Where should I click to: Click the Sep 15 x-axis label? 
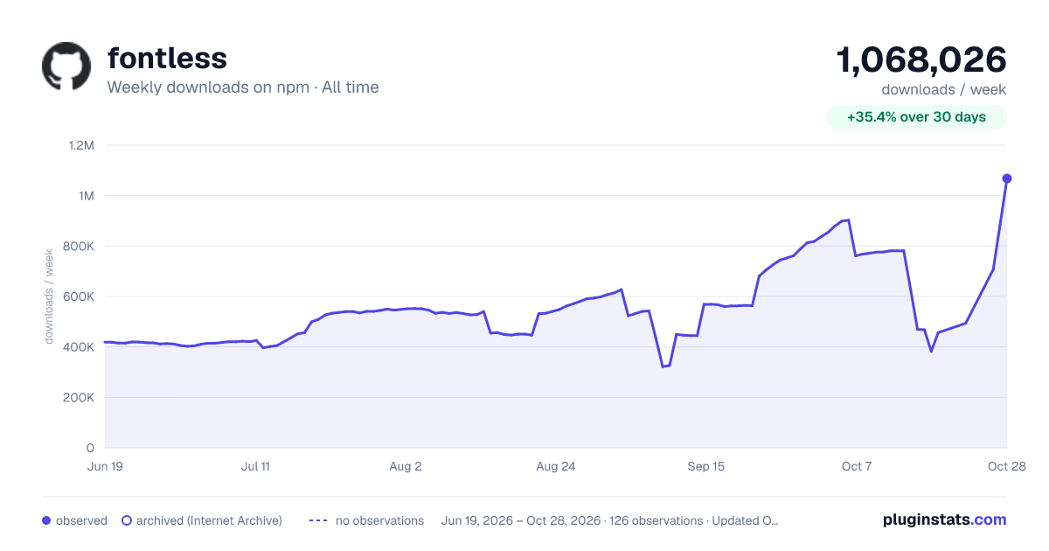point(706,467)
